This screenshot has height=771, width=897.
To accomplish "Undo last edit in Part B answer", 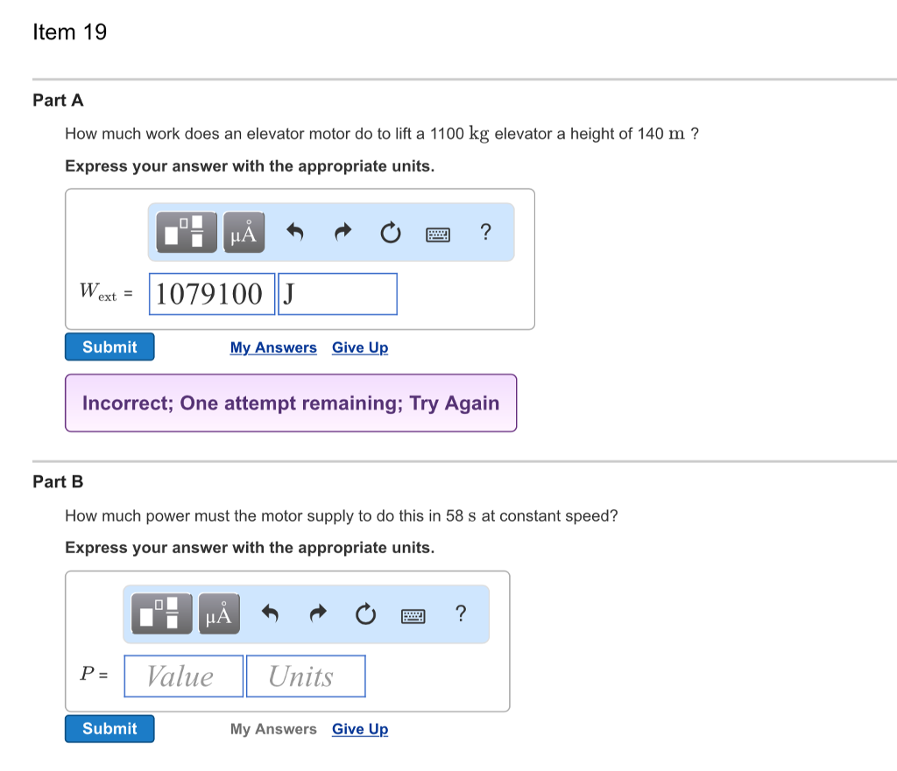I will coord(271,614).
